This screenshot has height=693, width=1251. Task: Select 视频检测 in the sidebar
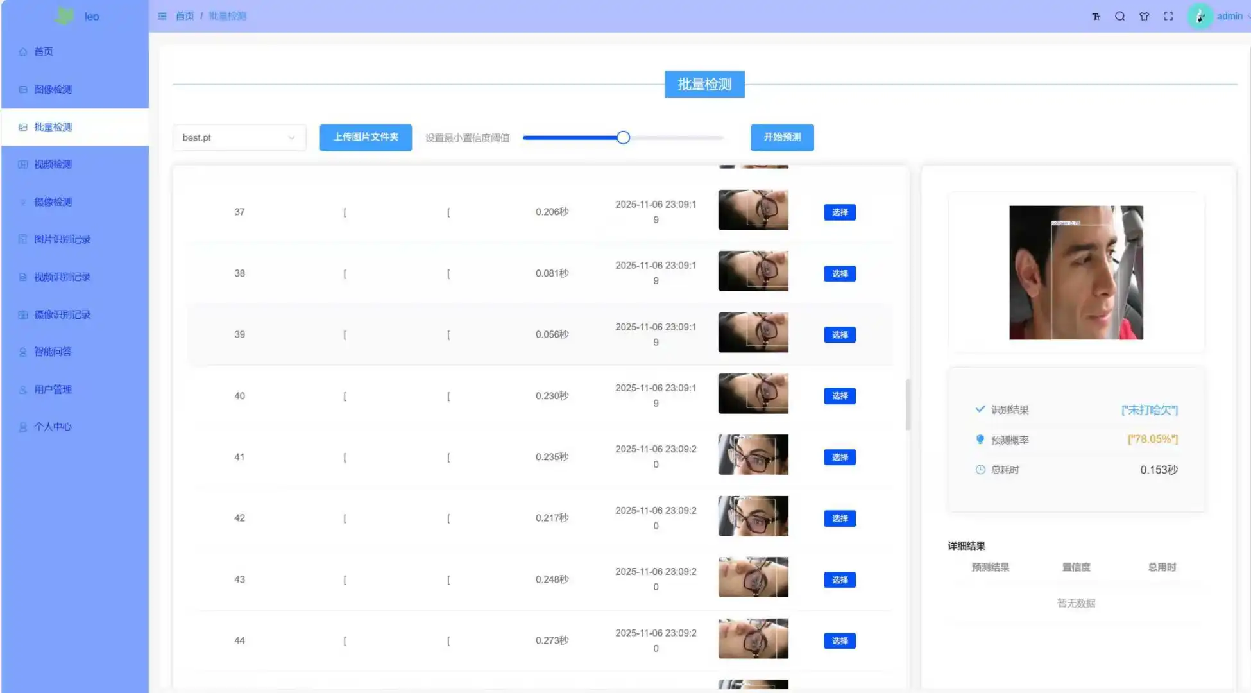pyautogui.click(x=54, y=164)
